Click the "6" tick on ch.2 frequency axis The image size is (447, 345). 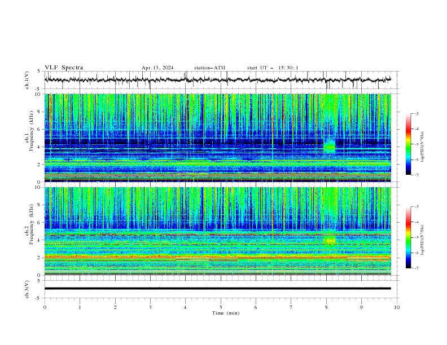click(x=41, y=222)
